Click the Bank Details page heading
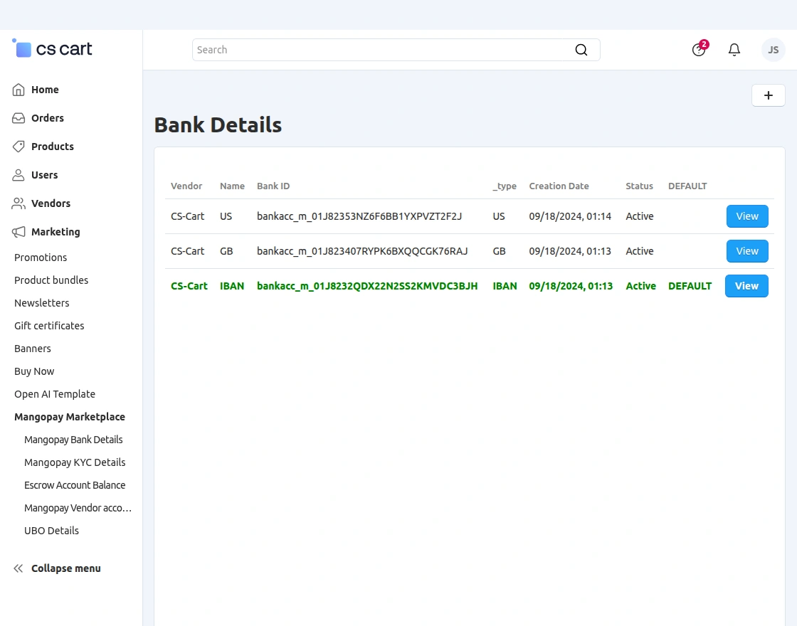The image size is (797, 626). click(218, 125)
